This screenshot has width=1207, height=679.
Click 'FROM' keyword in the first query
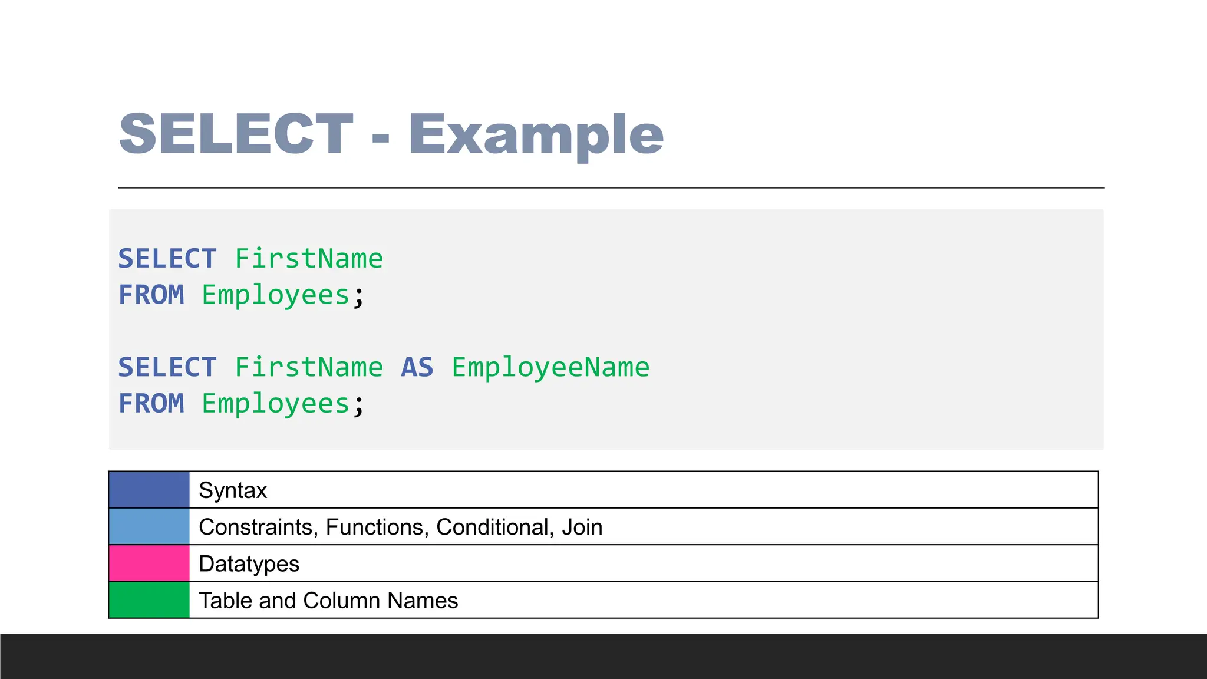coord(151,295)
